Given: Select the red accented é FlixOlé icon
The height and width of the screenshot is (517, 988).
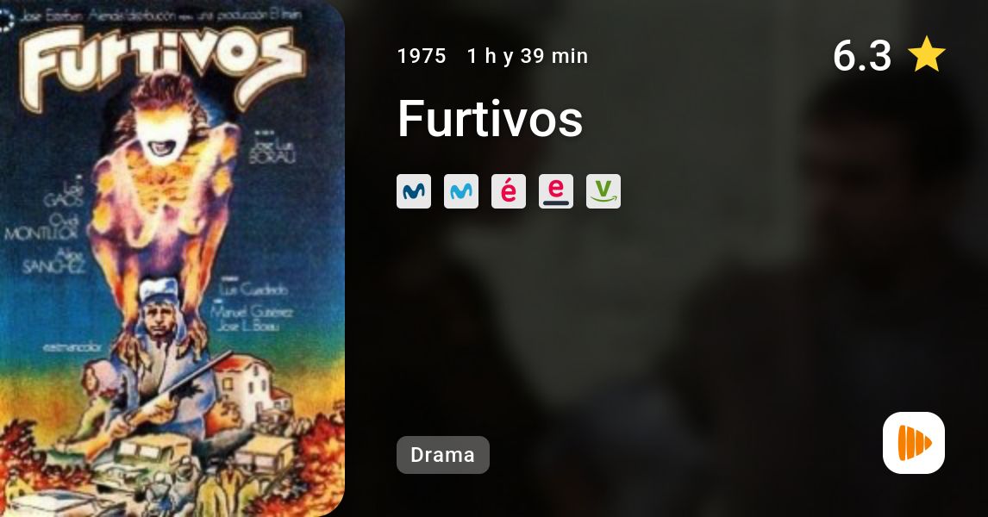Looking at the screenshot, I should (x=509, y=191).
